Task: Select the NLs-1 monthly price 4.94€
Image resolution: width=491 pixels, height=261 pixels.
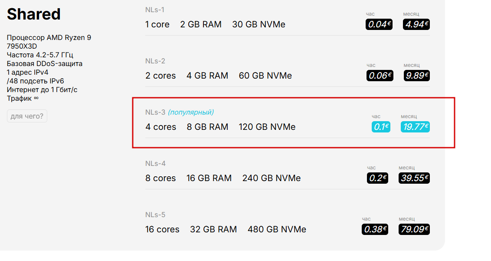Action: [x=416, y=24]
